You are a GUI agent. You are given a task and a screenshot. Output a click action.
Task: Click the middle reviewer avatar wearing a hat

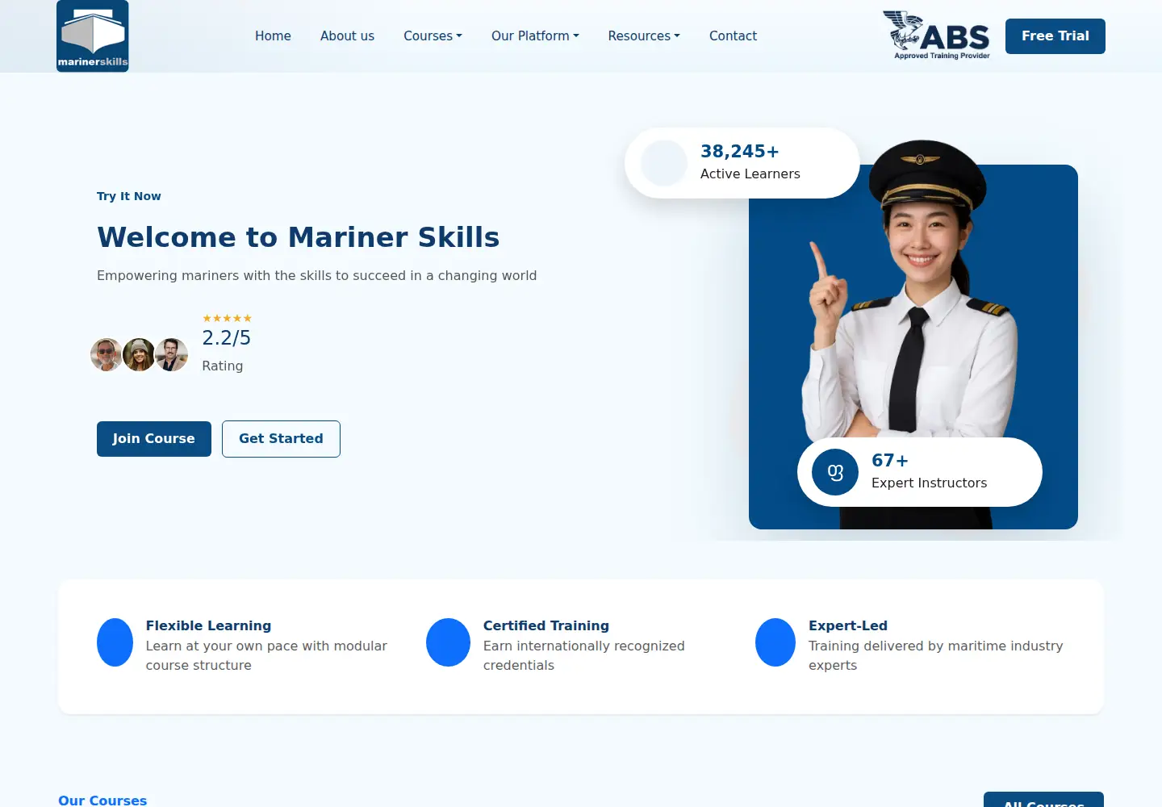point(139,354)
